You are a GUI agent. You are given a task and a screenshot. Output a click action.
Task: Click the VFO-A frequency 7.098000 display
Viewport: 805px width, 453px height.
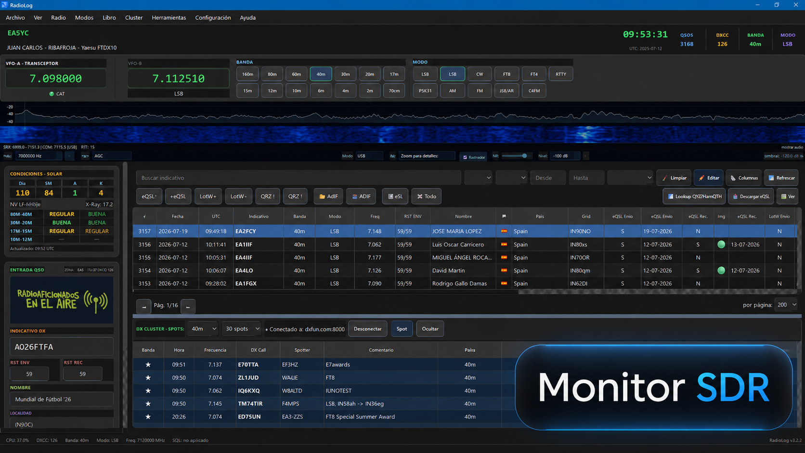56,78
